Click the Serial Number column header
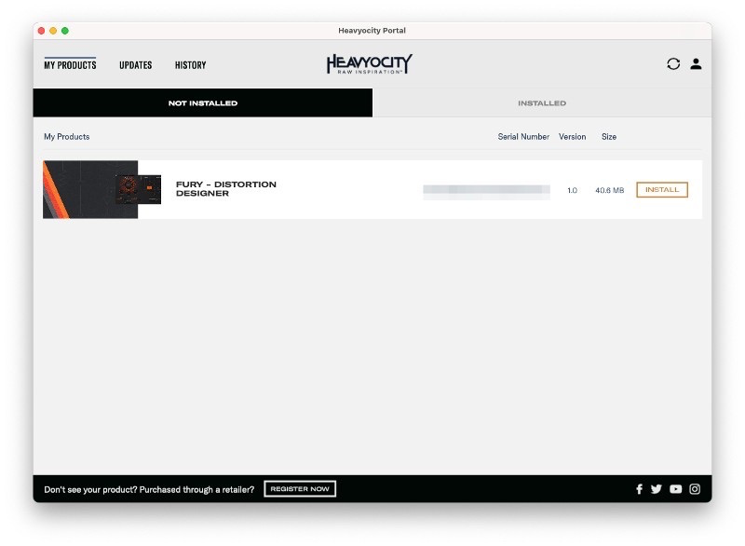745x546 pixels. tap(523, 137)
